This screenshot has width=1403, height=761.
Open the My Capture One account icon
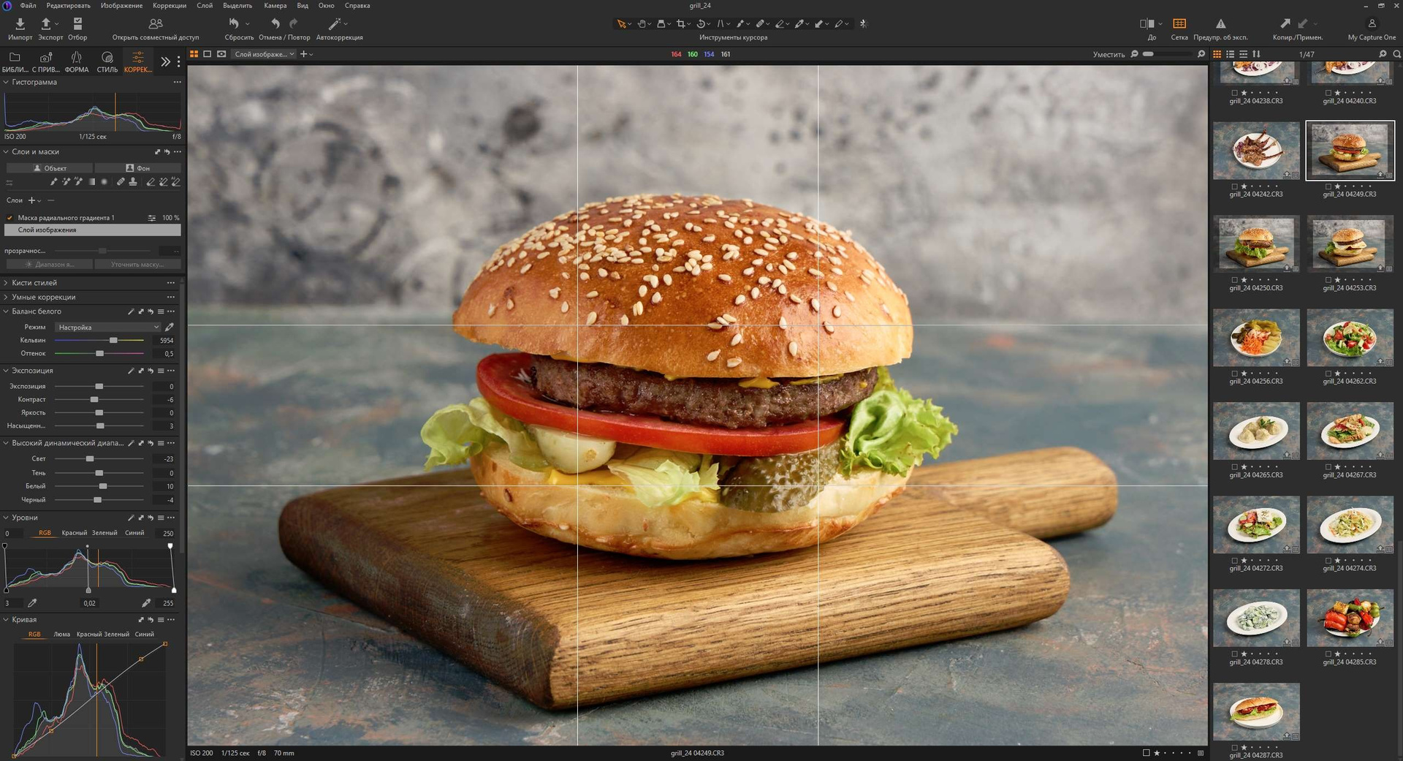[x=1371, y=24]
